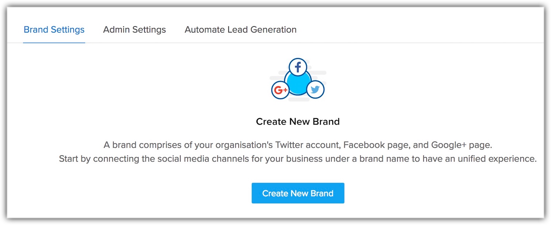
Task: Click the Facebook icon in the illustration
Action: coord(298,67)
